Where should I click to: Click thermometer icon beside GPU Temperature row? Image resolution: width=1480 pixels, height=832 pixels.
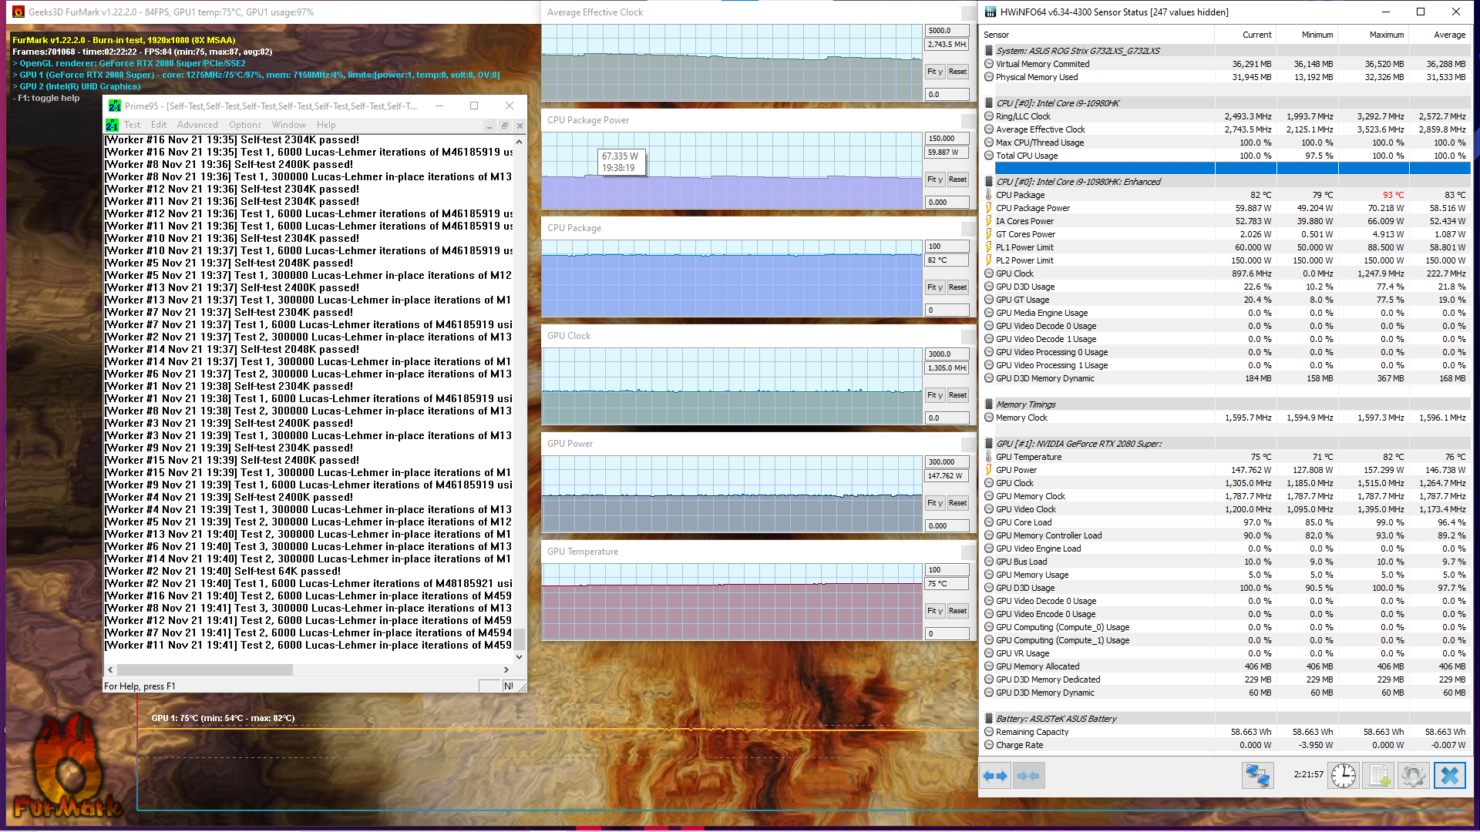tap(989, 457)
